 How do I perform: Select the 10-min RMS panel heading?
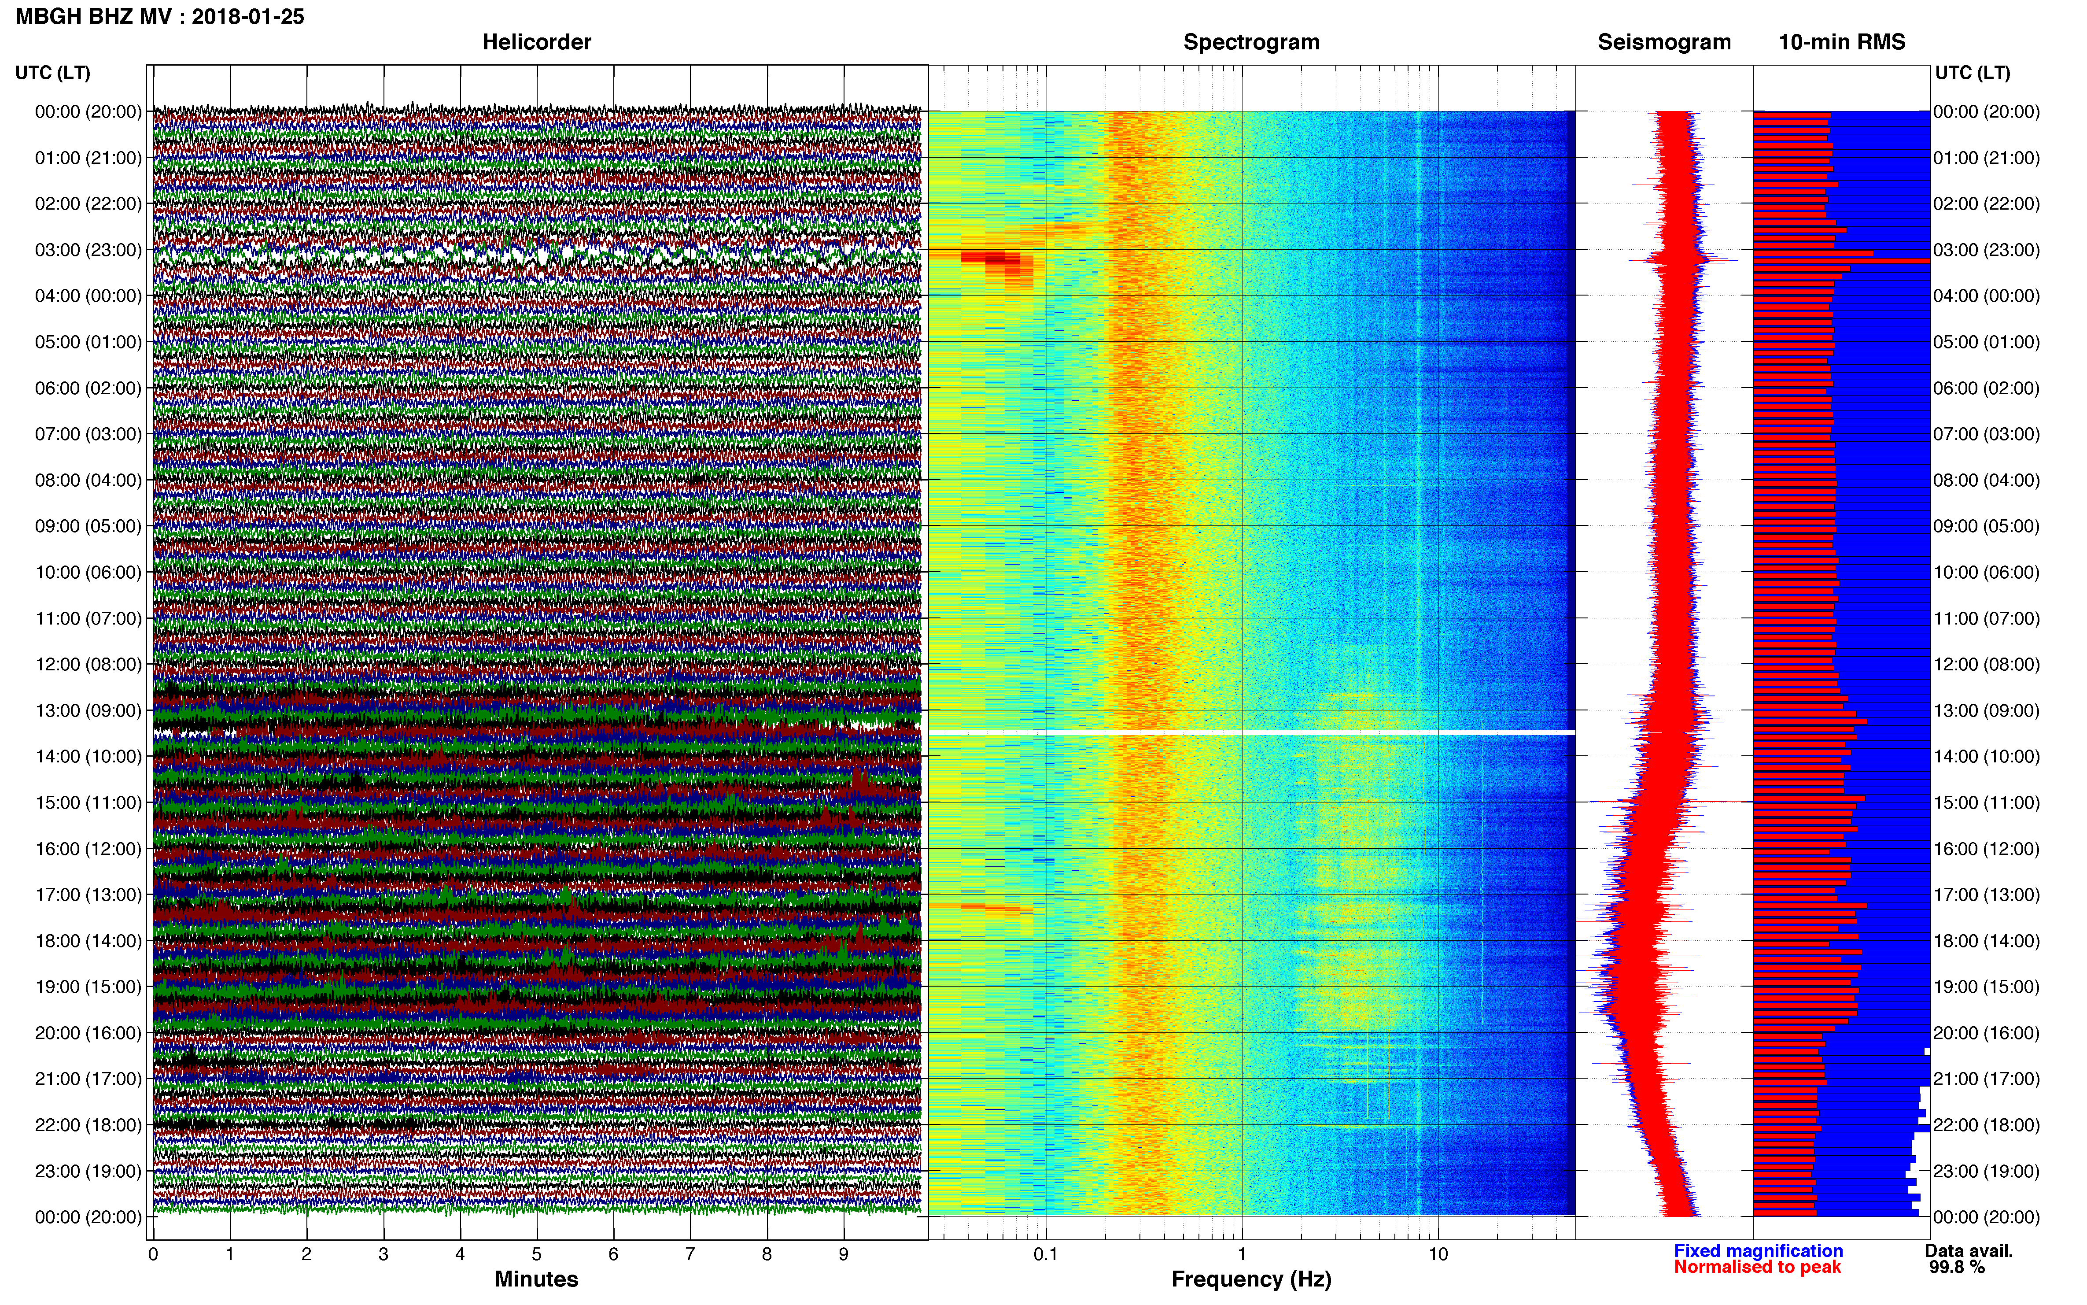coord(1842,42)
